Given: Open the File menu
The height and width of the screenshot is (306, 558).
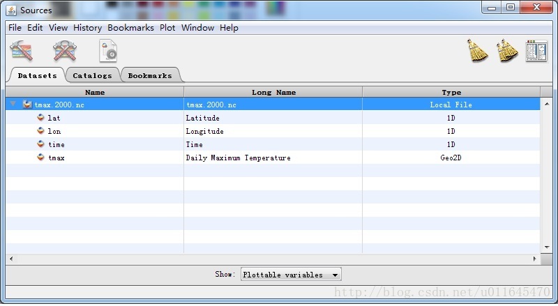Looking at the screenshot, I should pyautogui.click(x=15, y=28).
